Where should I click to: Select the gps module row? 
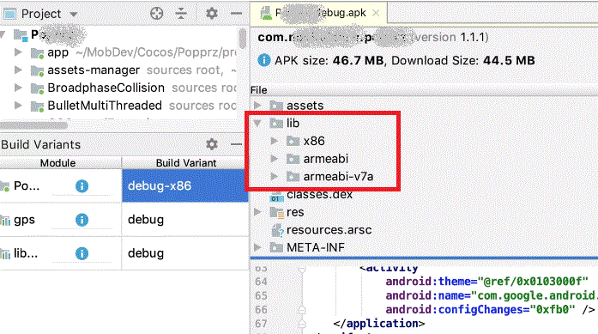[x=24, y=220]
